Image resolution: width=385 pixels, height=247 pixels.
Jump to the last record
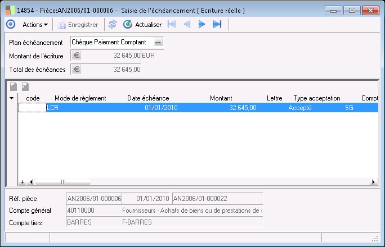point(217,24)
